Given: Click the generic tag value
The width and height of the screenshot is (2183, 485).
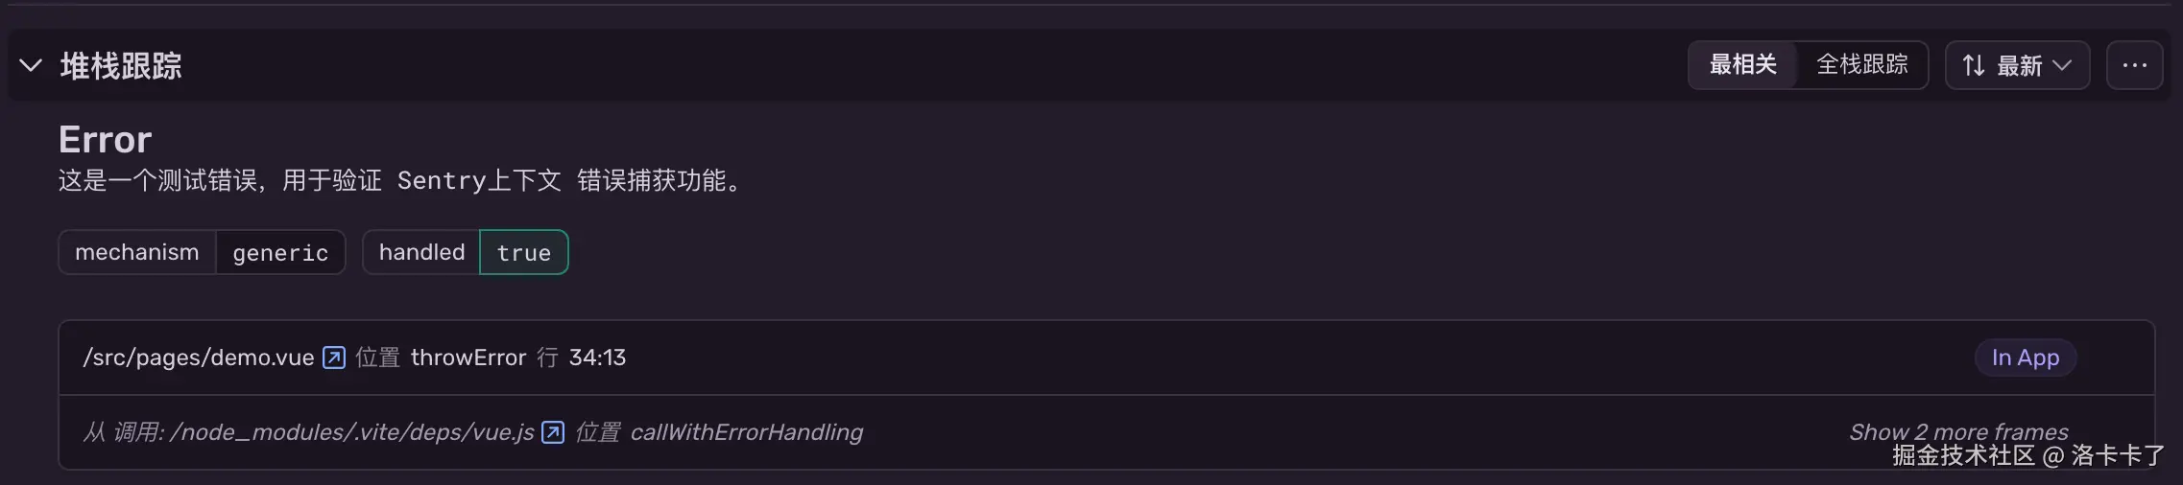Looking at the screenshot, I should [x=280, y=253].
